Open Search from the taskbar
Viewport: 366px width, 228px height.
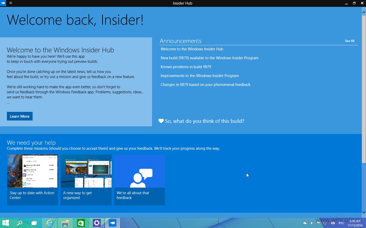(x=20, y=223)
